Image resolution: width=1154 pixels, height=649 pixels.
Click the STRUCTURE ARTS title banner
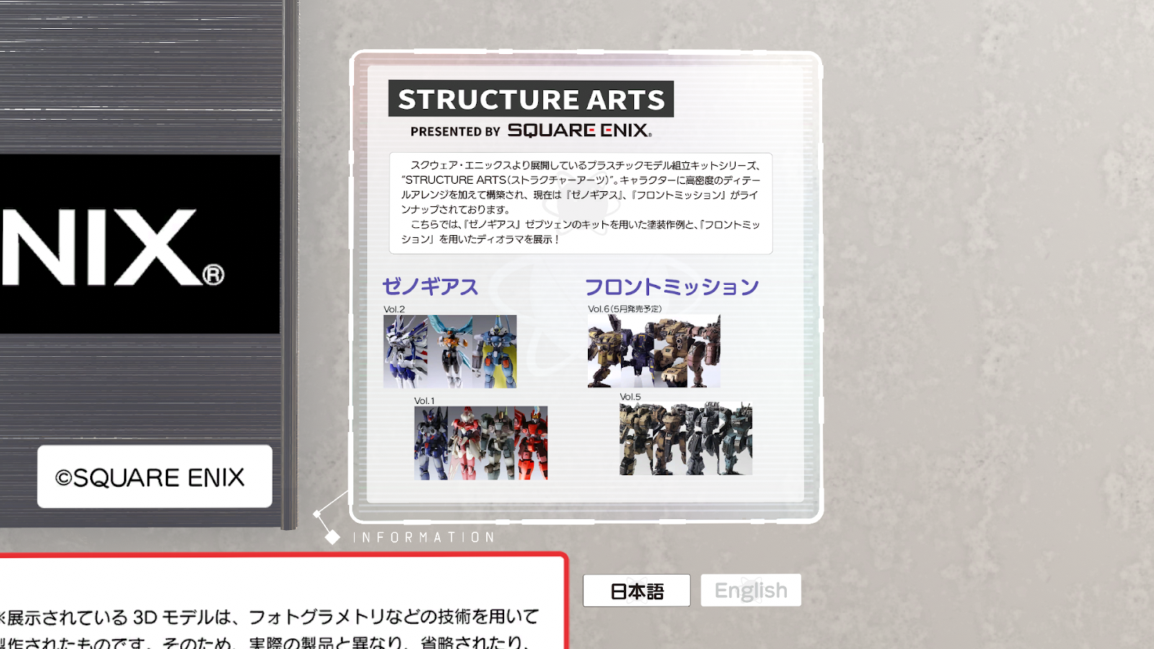531,99
